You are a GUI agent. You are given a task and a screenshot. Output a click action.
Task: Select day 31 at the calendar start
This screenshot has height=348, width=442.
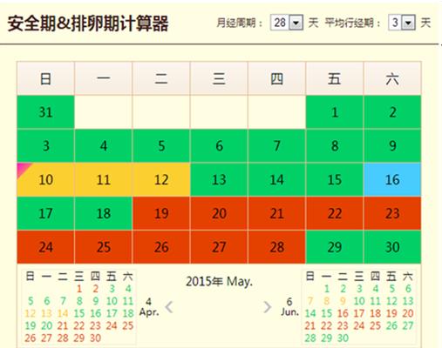click(x=45, y=112)
